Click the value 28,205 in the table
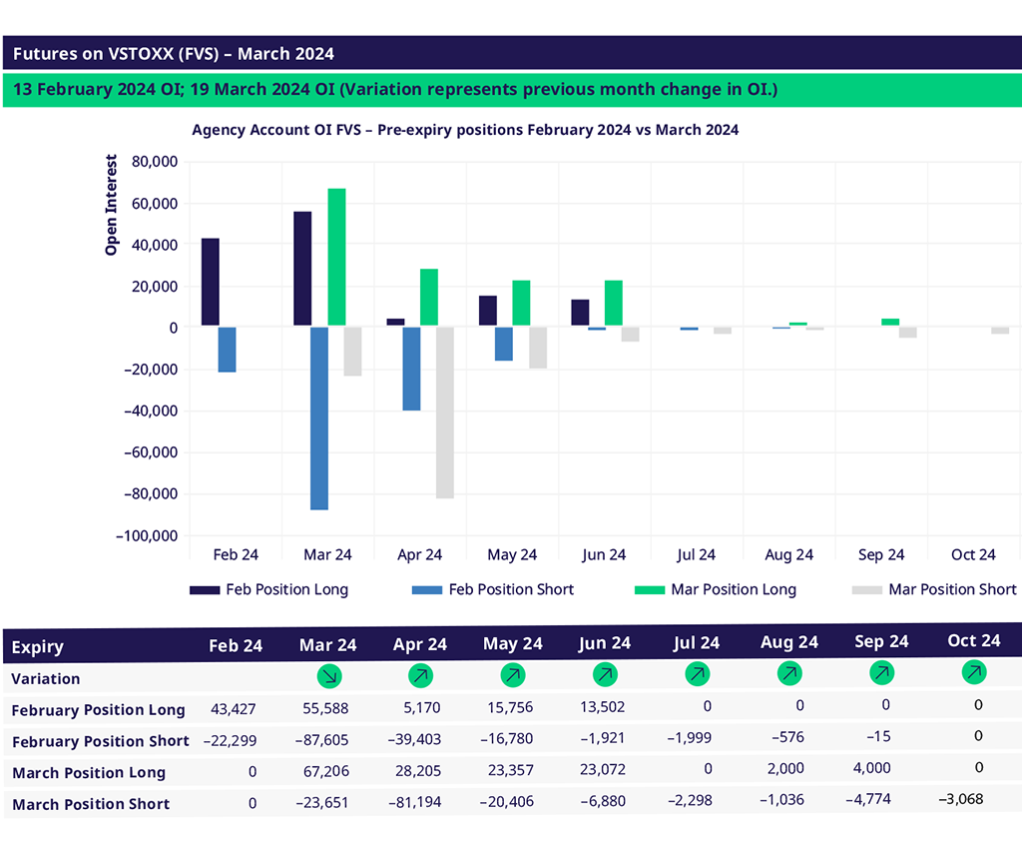Viewport: 1022px width, 843px height. [418, 770]
